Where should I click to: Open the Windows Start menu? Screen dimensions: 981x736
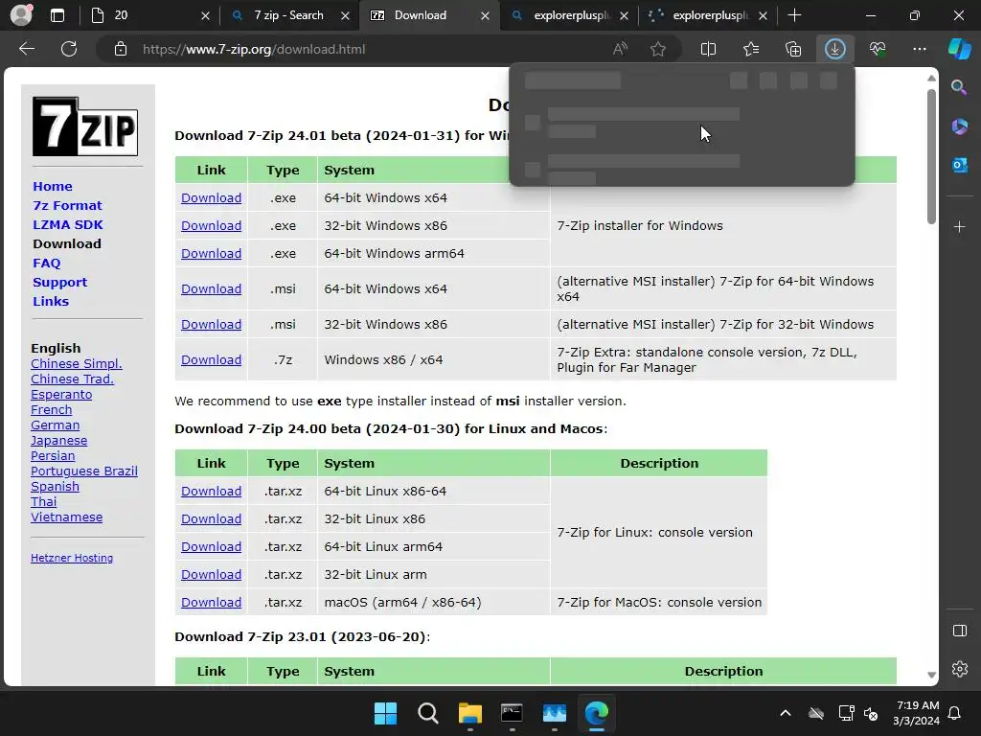385,713
